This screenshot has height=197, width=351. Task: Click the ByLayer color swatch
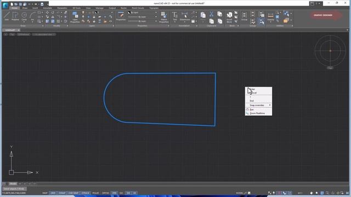pyautogui.click(x=129, y=13)
